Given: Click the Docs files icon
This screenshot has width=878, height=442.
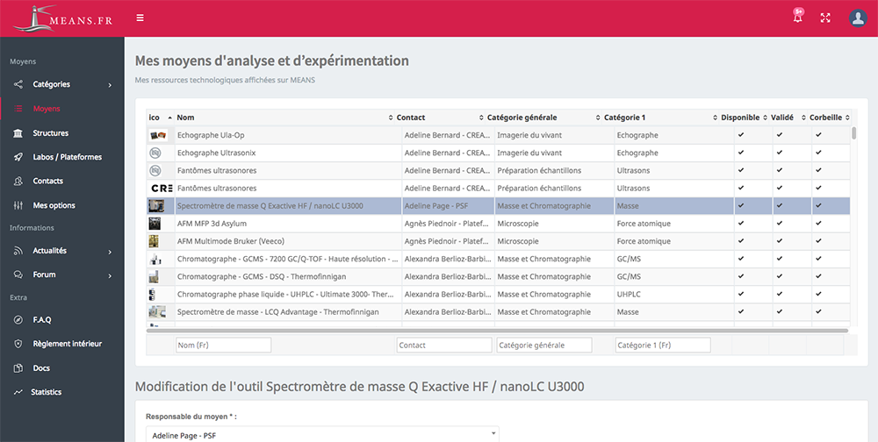Looking at the screenshot, I should coord(18,368).
